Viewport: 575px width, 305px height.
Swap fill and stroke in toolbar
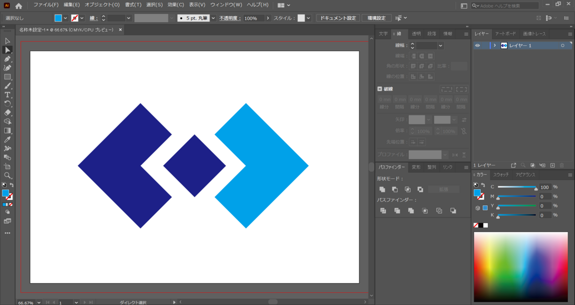tap(11, 185)
